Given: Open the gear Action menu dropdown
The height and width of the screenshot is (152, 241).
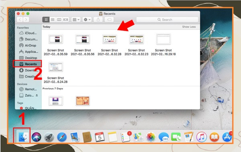Looking at the screenshot, I should 87,20.
